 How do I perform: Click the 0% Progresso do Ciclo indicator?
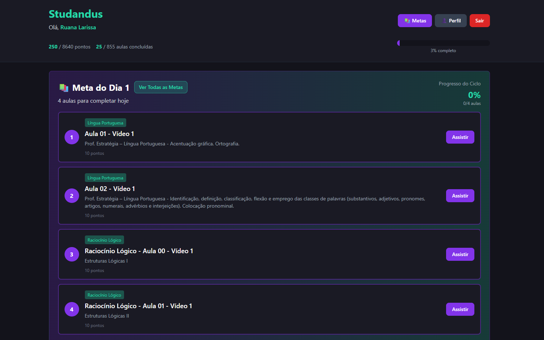(x=474, y=95)
